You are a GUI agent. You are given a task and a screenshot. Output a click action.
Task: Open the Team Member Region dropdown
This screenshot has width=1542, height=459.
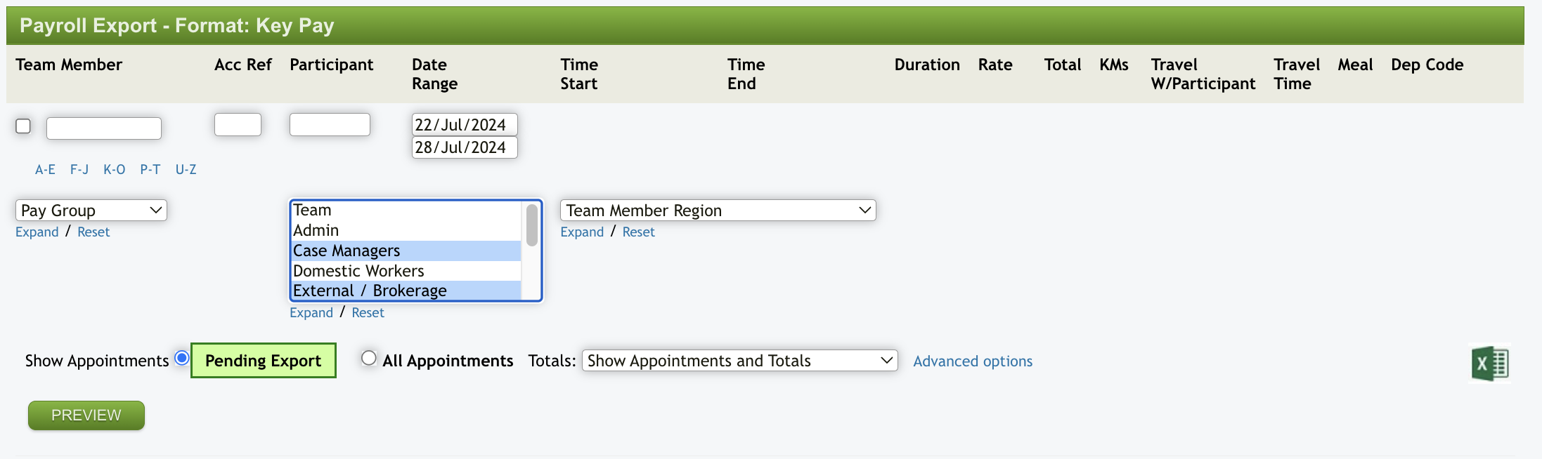(718, 211)
